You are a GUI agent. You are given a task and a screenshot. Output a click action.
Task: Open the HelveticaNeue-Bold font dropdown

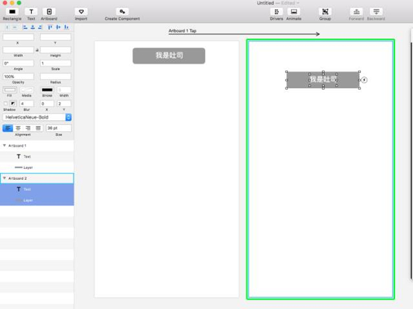click(37, 117)
